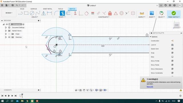Enable the Slice checkbox

[172, 57]
